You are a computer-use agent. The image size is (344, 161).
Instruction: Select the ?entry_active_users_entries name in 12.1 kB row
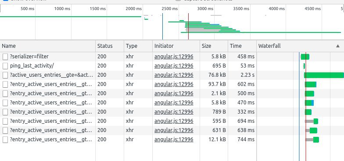tap(51, 140)
